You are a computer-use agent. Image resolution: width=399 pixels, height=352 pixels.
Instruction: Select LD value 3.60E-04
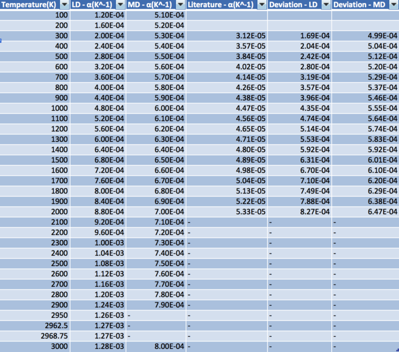tap(98, 77)
